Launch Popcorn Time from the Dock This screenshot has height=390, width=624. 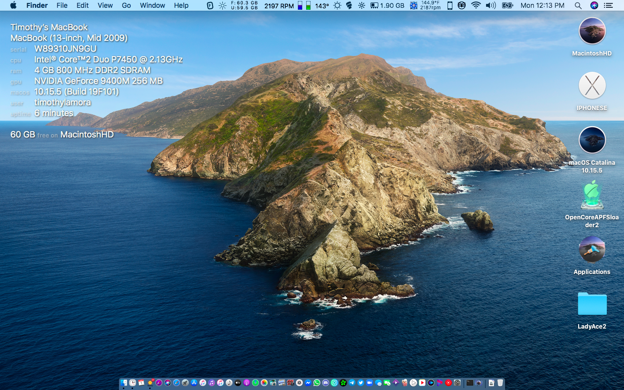[405, 383]
